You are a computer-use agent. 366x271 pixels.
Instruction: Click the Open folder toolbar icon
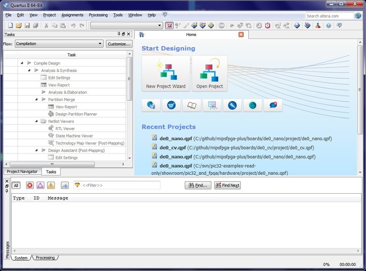point(19,26)
